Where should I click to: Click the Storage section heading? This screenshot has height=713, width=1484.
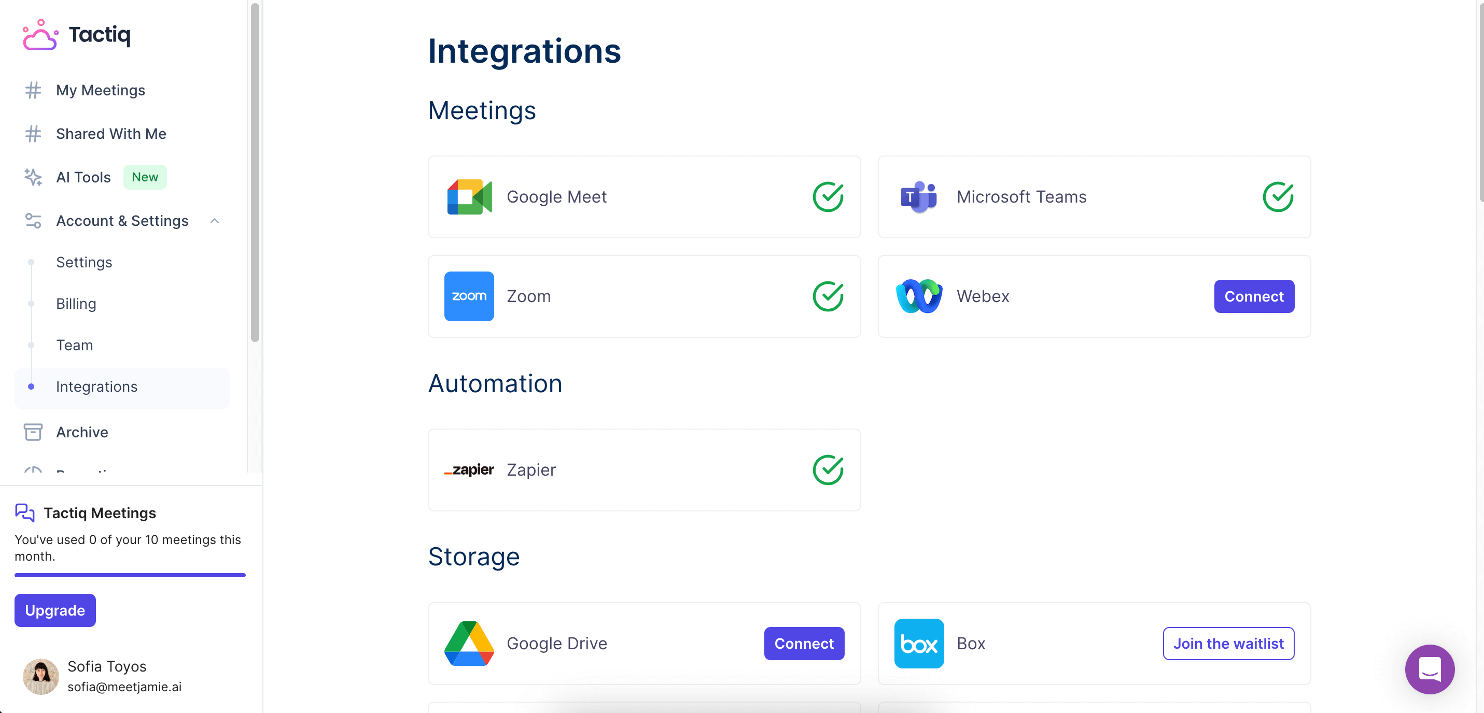(473, 557)
